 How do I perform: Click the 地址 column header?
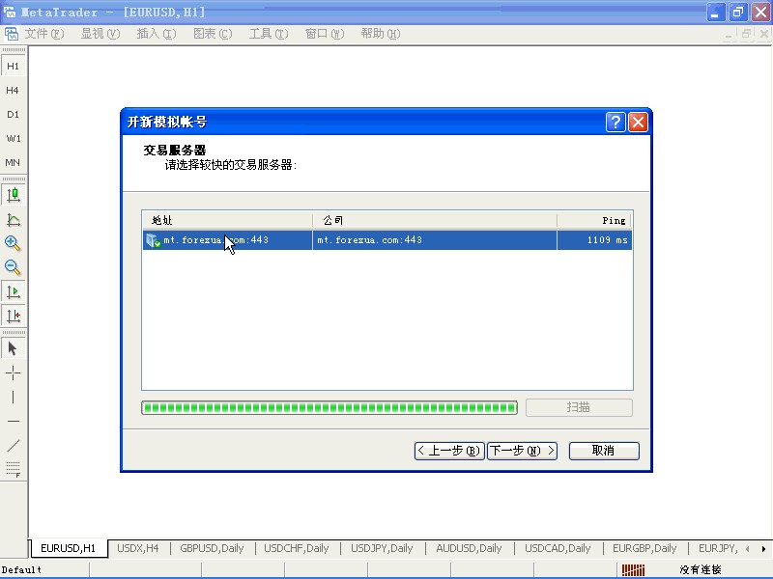pos(227,220)
